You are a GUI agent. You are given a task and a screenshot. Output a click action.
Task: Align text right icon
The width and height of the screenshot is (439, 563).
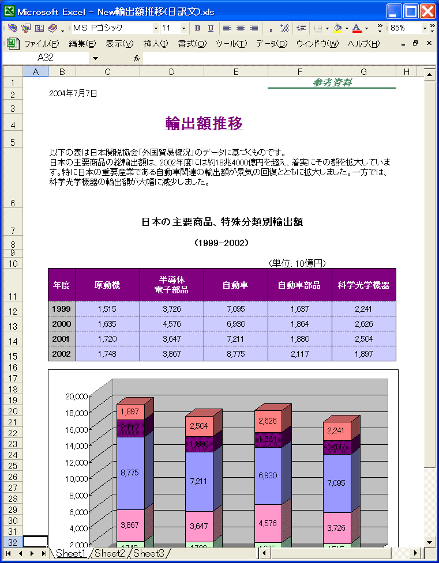[x=254, y=28]
